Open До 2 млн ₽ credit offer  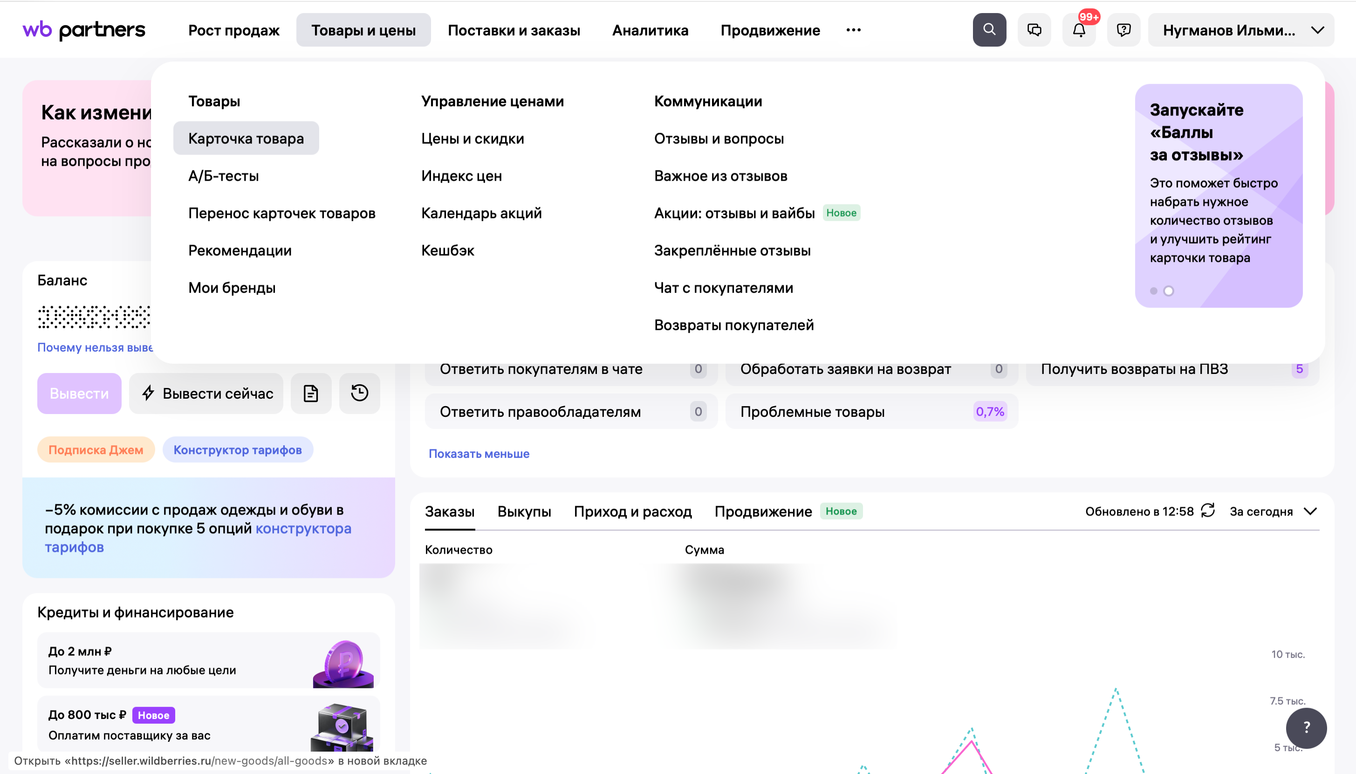(x=208, y=660)
